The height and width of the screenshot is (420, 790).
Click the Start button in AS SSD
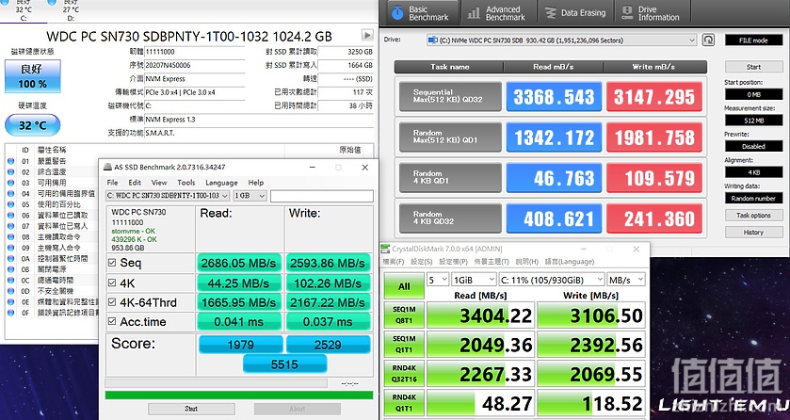coord(191,409)
